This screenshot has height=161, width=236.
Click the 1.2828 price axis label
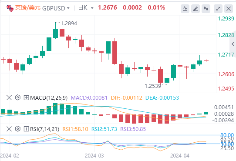(226, 35)
